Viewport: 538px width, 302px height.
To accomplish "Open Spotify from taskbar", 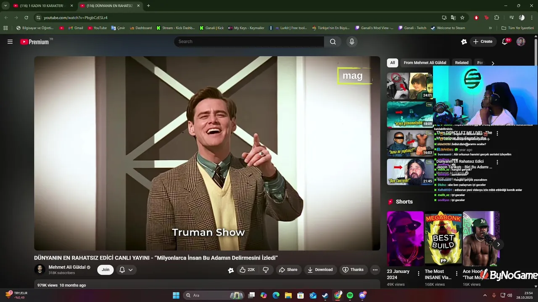I will 350,295.
